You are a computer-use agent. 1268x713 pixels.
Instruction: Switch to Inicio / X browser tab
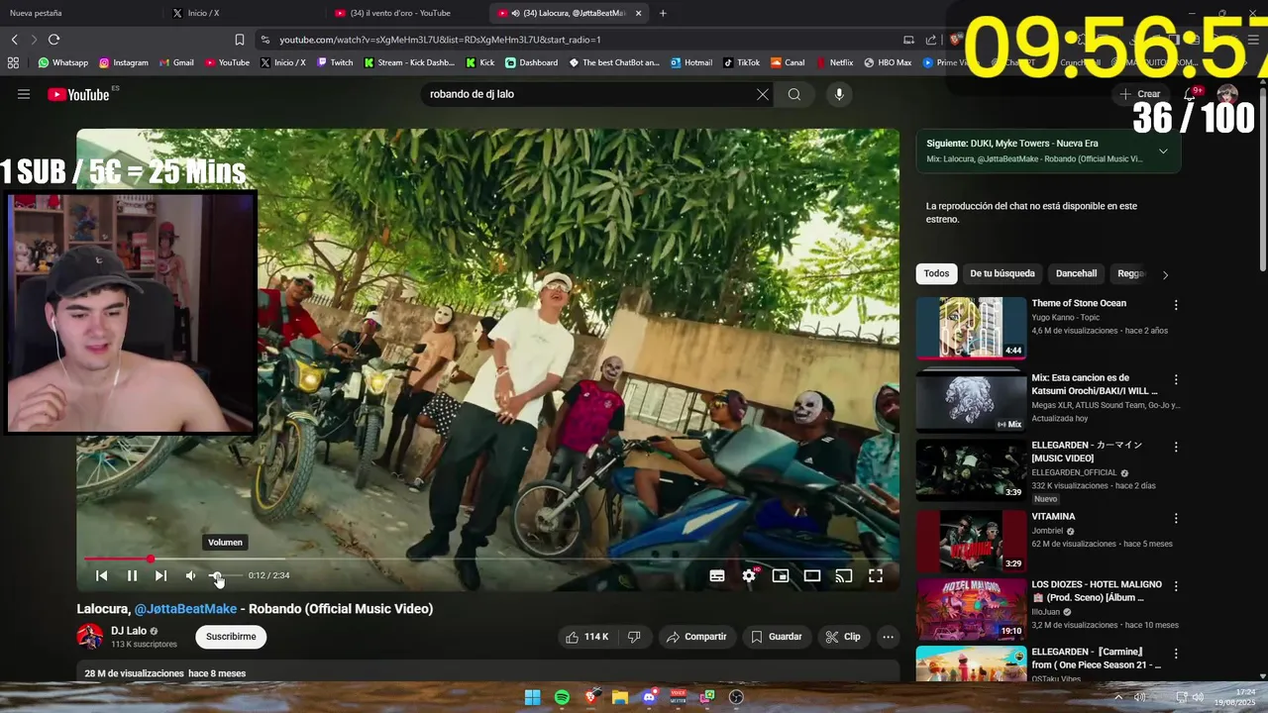click(243, 13)
